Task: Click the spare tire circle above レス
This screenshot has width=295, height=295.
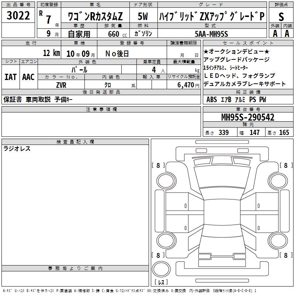Action: 161,269
